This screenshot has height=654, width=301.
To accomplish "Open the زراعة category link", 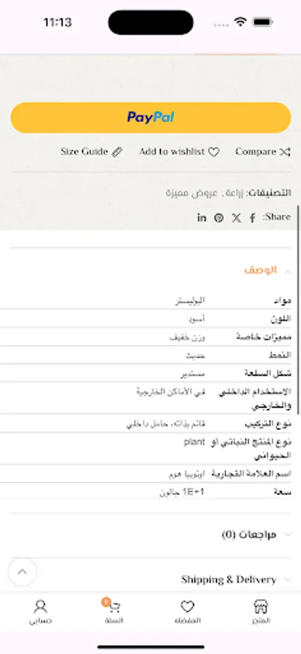I will coord(234,193).
